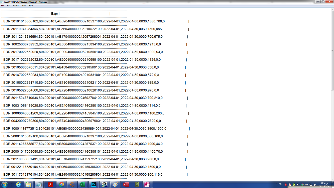Click the Chrome icon in system tray
Screen dimensions: 334x188
click(302, 185)
